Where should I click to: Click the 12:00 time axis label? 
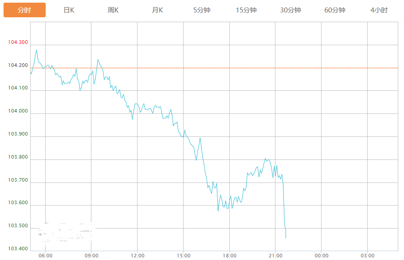click(137, 256)
